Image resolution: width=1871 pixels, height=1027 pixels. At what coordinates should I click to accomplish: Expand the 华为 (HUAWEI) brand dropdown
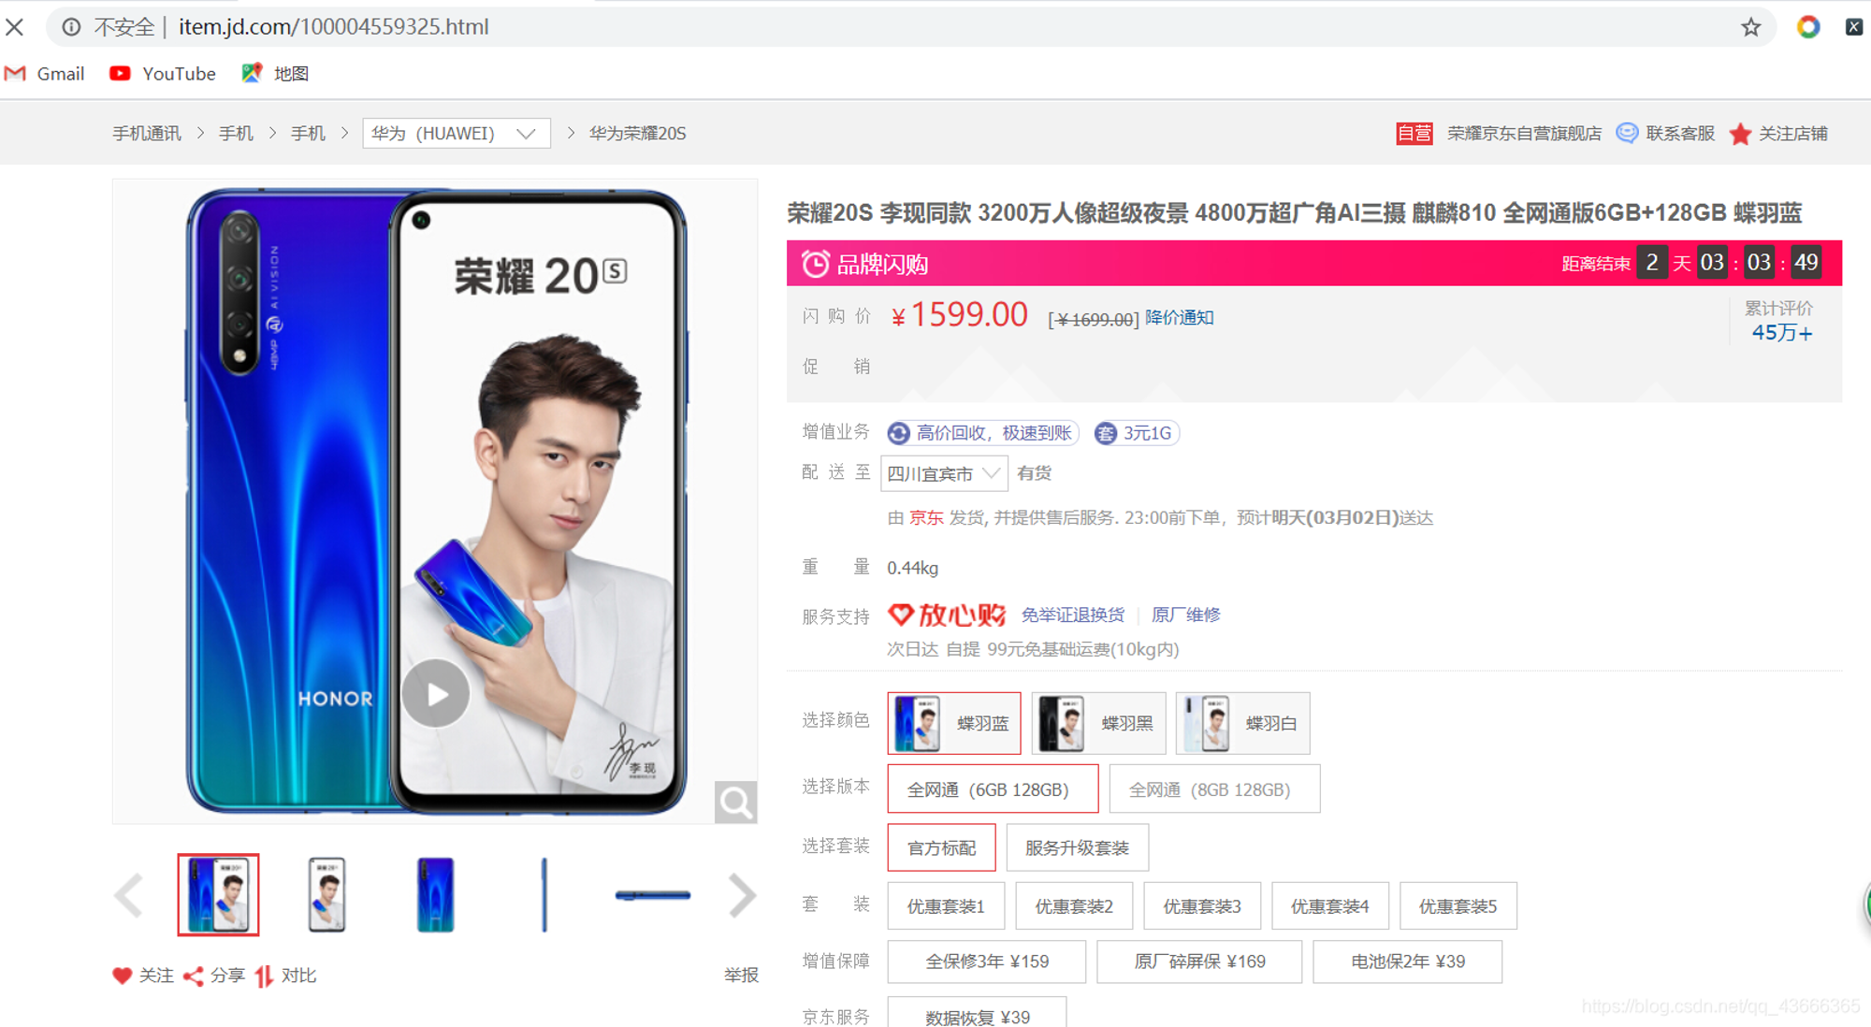pyautogui.click(x=456, y=133)
